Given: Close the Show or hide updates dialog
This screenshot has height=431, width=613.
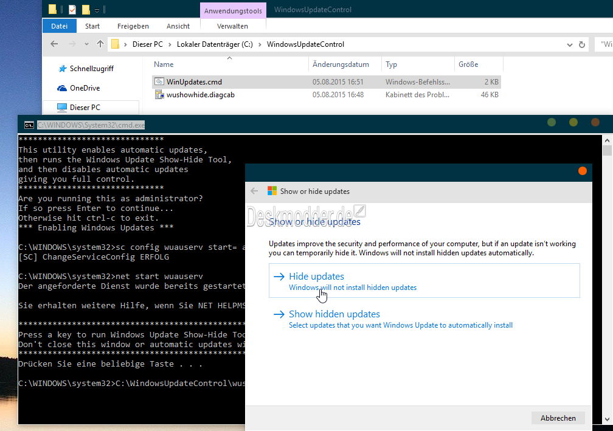Looking at the screenshot, I should 582,171.
